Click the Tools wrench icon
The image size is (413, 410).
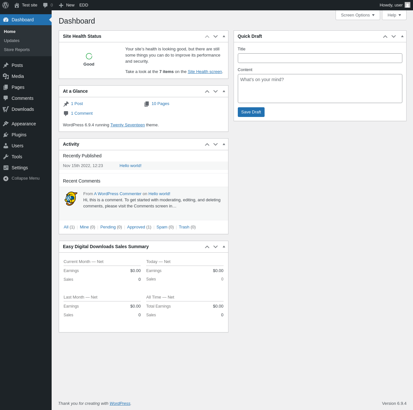click(6, 157)
